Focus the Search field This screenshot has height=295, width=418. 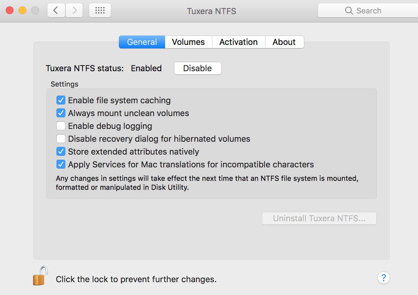368,11
